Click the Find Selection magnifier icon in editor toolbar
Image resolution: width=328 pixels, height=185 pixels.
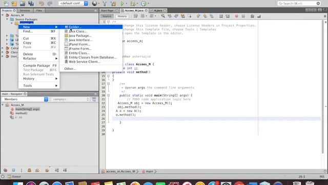point(163,16)
